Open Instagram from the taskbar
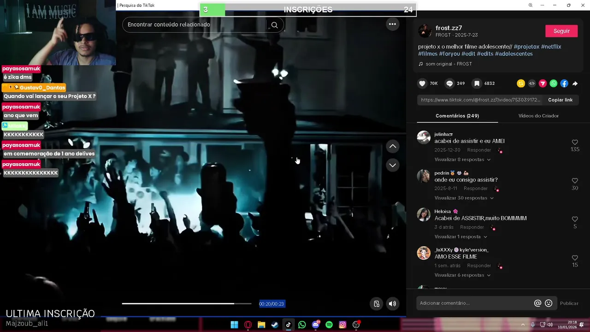590x332 pixels. pyautogui.click(x=342, y=325)
